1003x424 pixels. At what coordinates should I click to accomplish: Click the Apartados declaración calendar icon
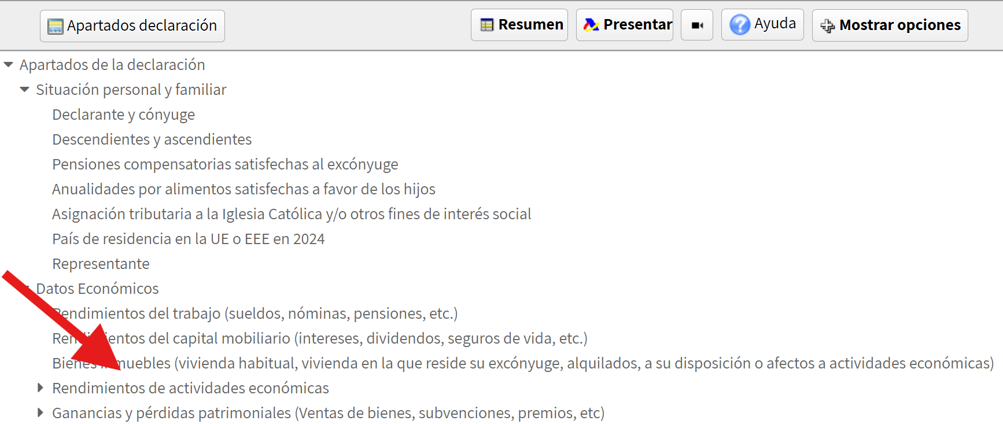pyautogui.click(x=56, y=26)
